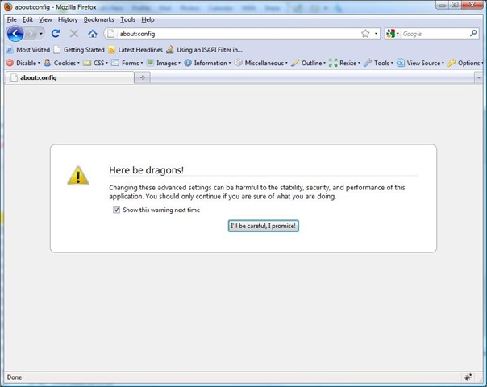Open a new tab with the plus button
This screenshot has width=487, height=387.
tap(143, 77)
